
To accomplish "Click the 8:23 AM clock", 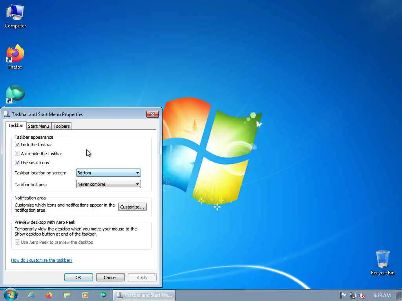I will [x=382, y=296].
